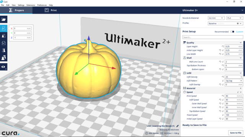Click Save to File button
This screenshot has height=137, width=245.
(x=236, y=133)
